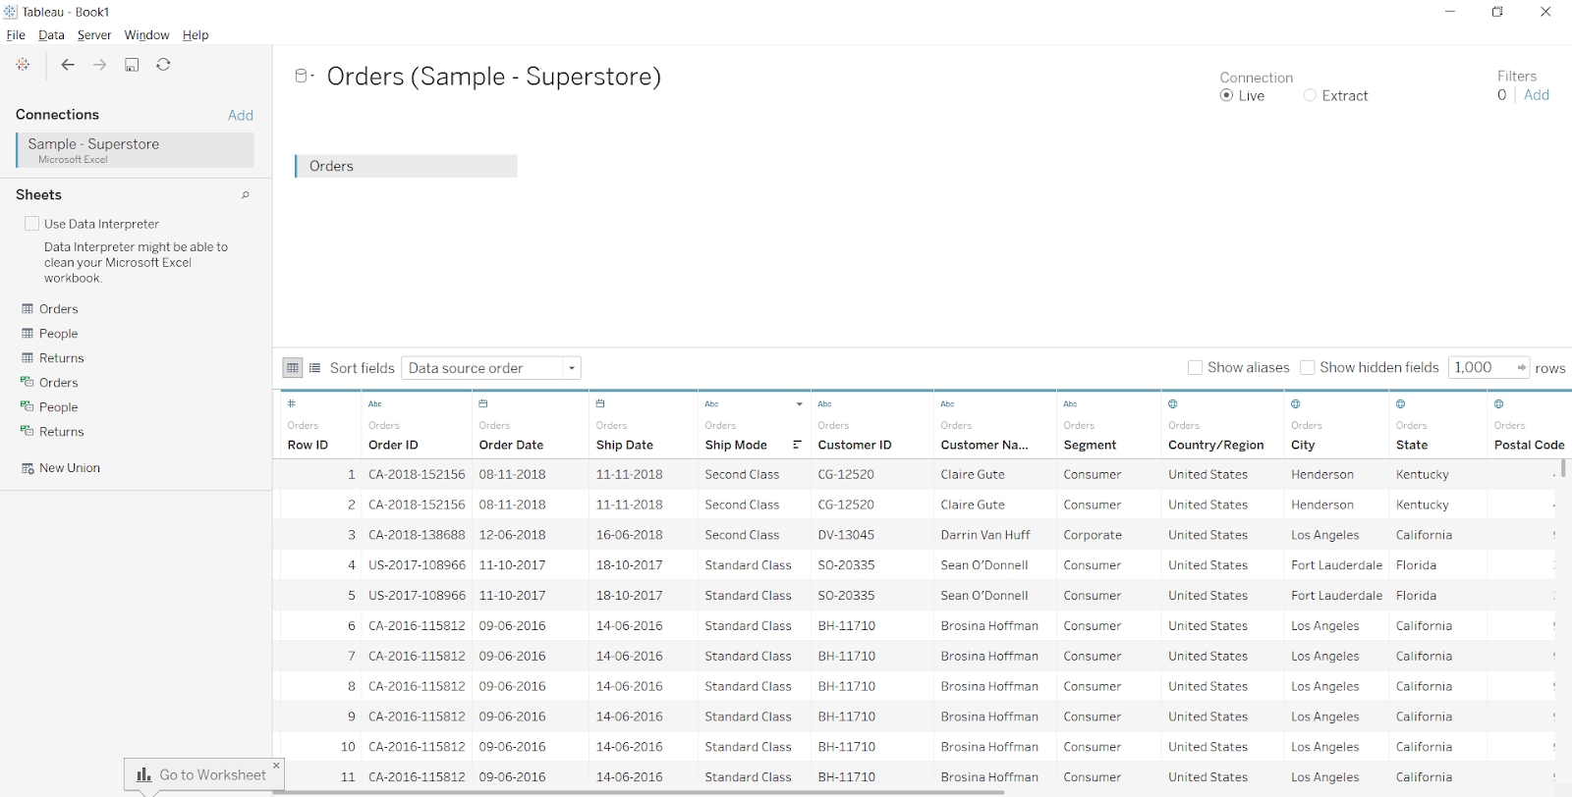1572x797 pixels.
Task: Open the Data menu
Action: [x=51, y=35]
